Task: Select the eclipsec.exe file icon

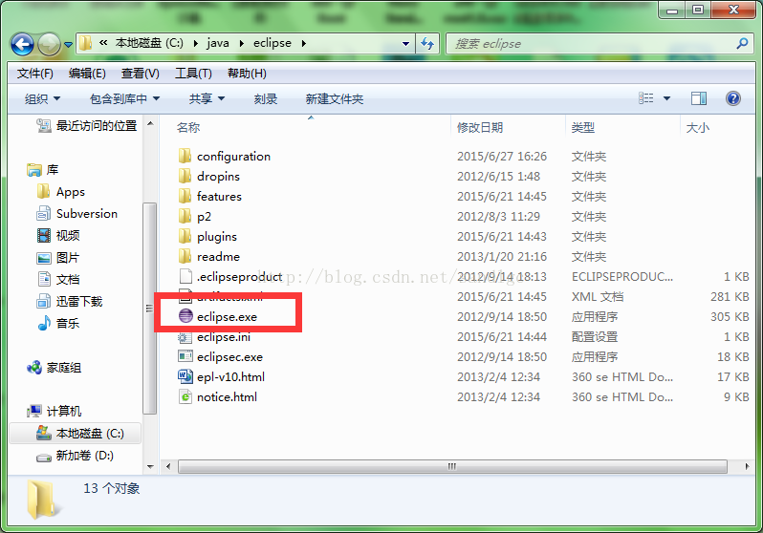Action: click(185, 356)
